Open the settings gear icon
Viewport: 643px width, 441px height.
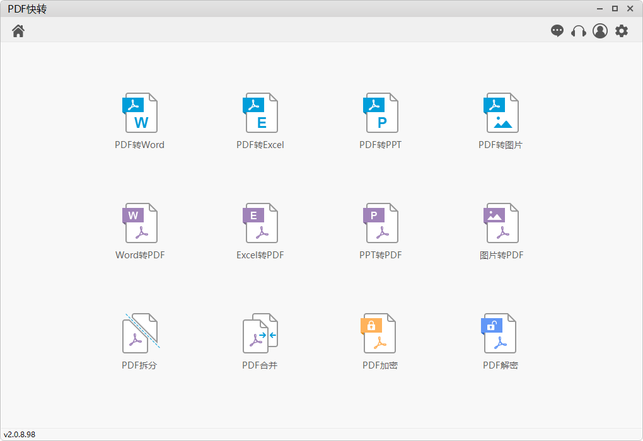[x=622, y=31]
